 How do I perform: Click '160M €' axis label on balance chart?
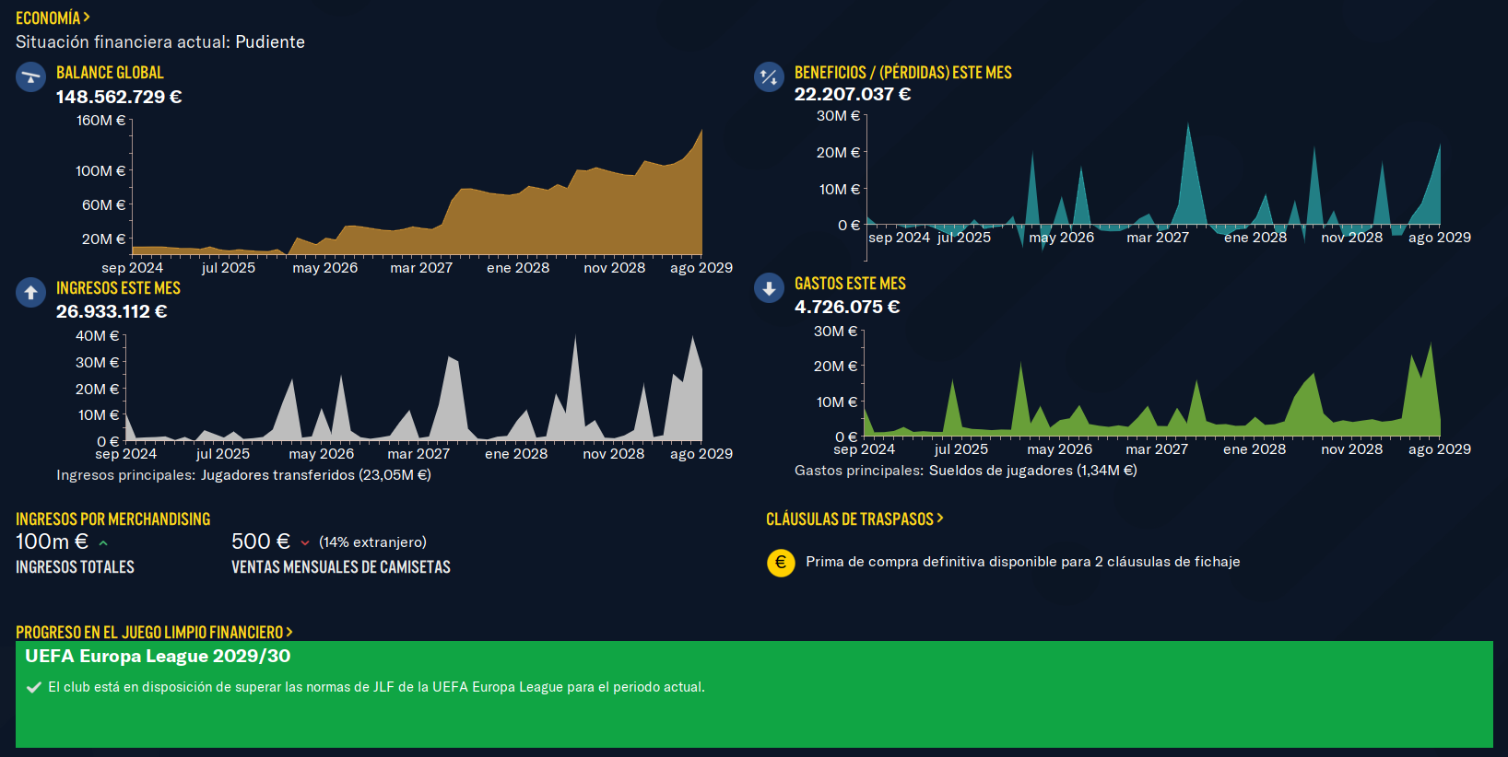101,121
